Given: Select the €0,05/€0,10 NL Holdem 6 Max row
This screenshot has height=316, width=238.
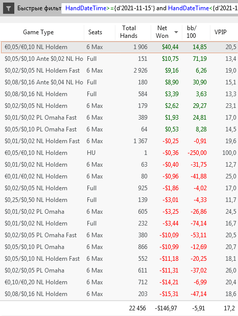Looking at the screenshot, I should (x=119, y=47).
